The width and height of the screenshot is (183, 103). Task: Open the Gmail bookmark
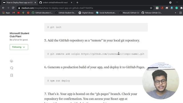pyautogui.click(x=13, y=13)
